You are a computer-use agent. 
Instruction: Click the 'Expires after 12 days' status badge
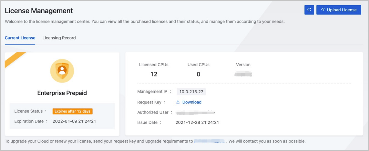point(72,111)
